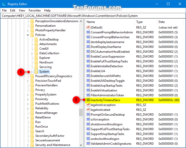The image size is (186, 148).
Task: Select the DSCAutomationHostEnabled value name
Action: [x=110, y=52]
